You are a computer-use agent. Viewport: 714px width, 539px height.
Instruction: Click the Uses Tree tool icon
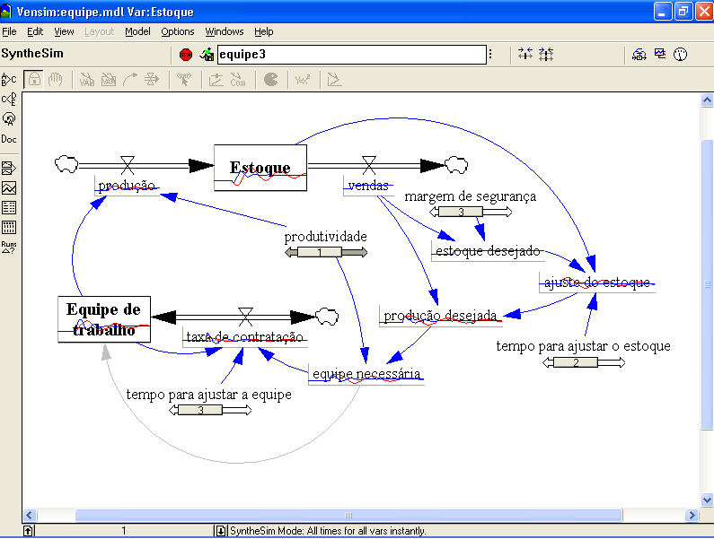point(9,99)
